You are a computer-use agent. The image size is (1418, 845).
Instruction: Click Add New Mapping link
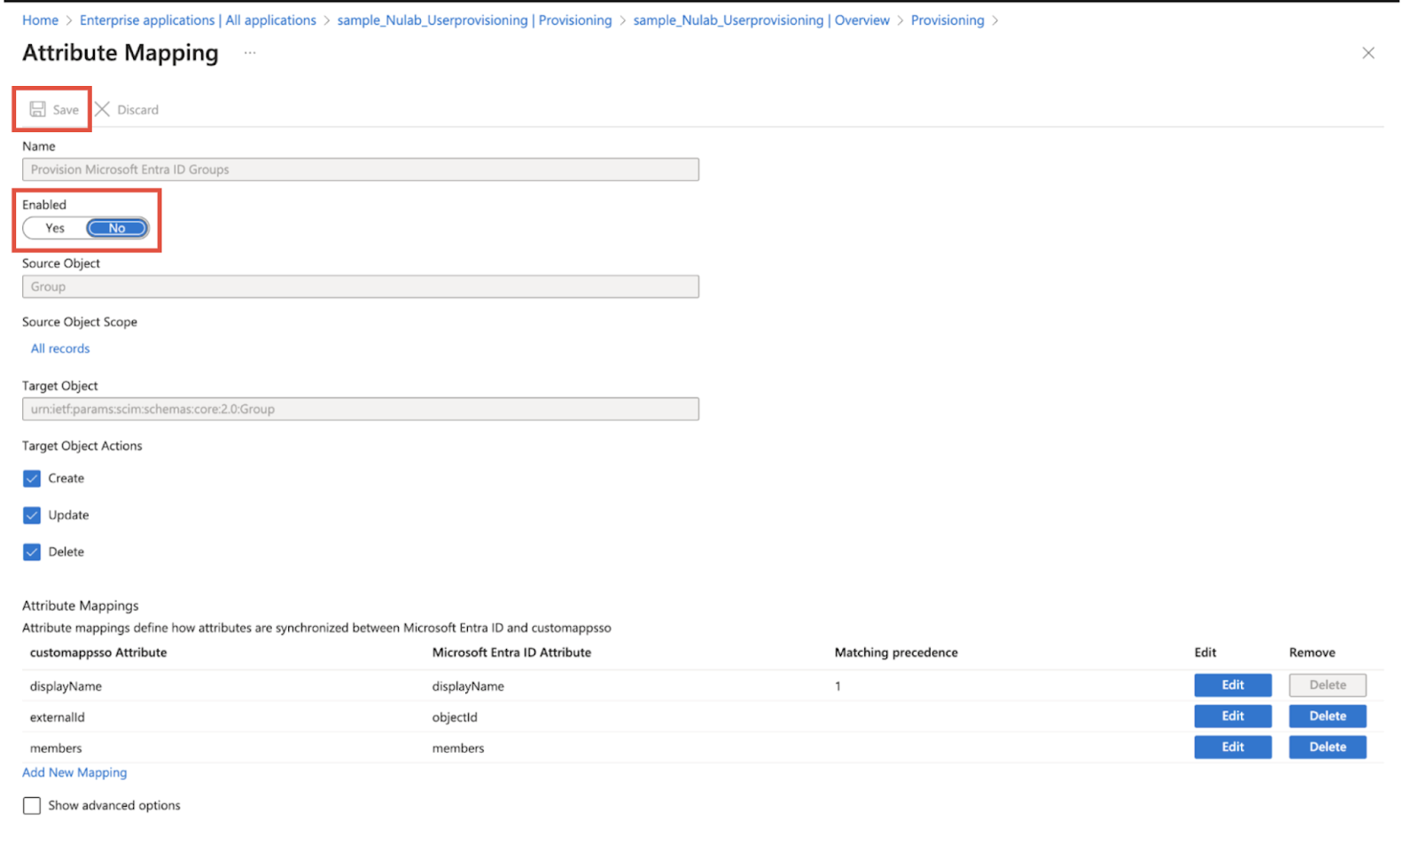74,772
